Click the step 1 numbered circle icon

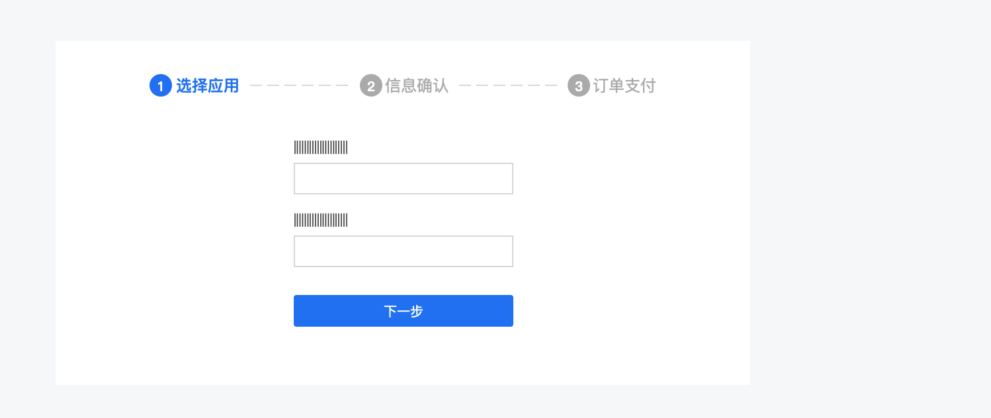point(161,85)
